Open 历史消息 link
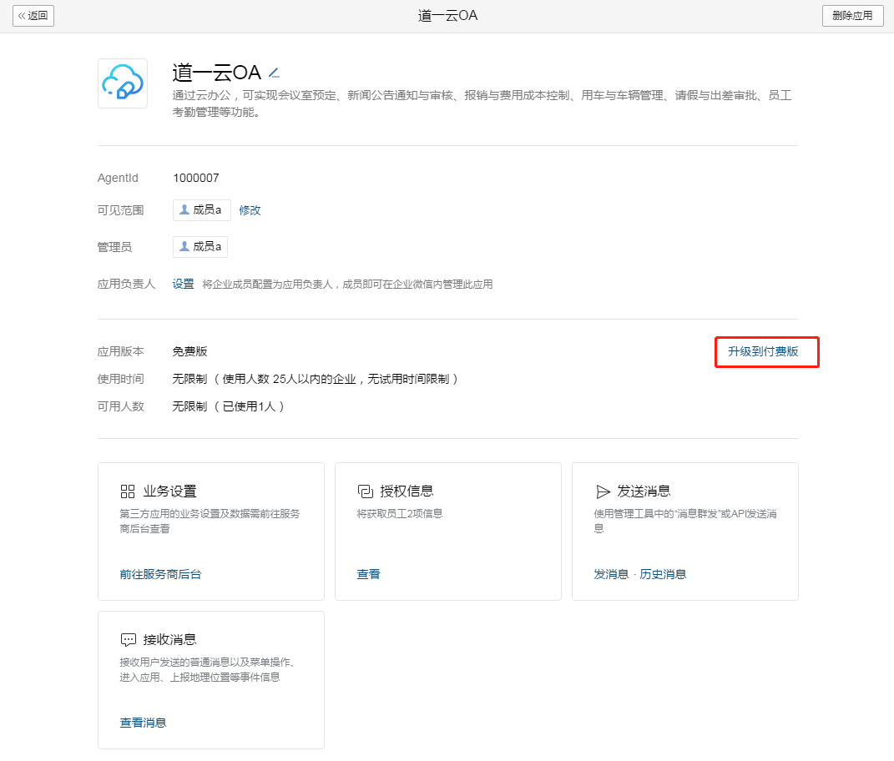Screen dimensions: 894x761 663,574
